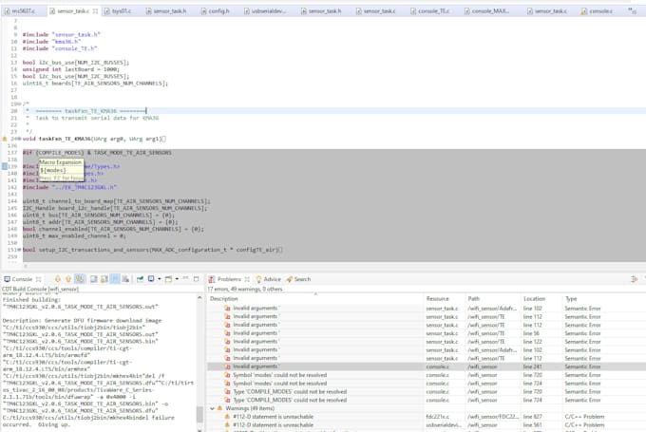This screenshot has width=646, height=432.
Task: Open the console_MAX editor tab
Action: pyautogui.click(x=486, y=11)
